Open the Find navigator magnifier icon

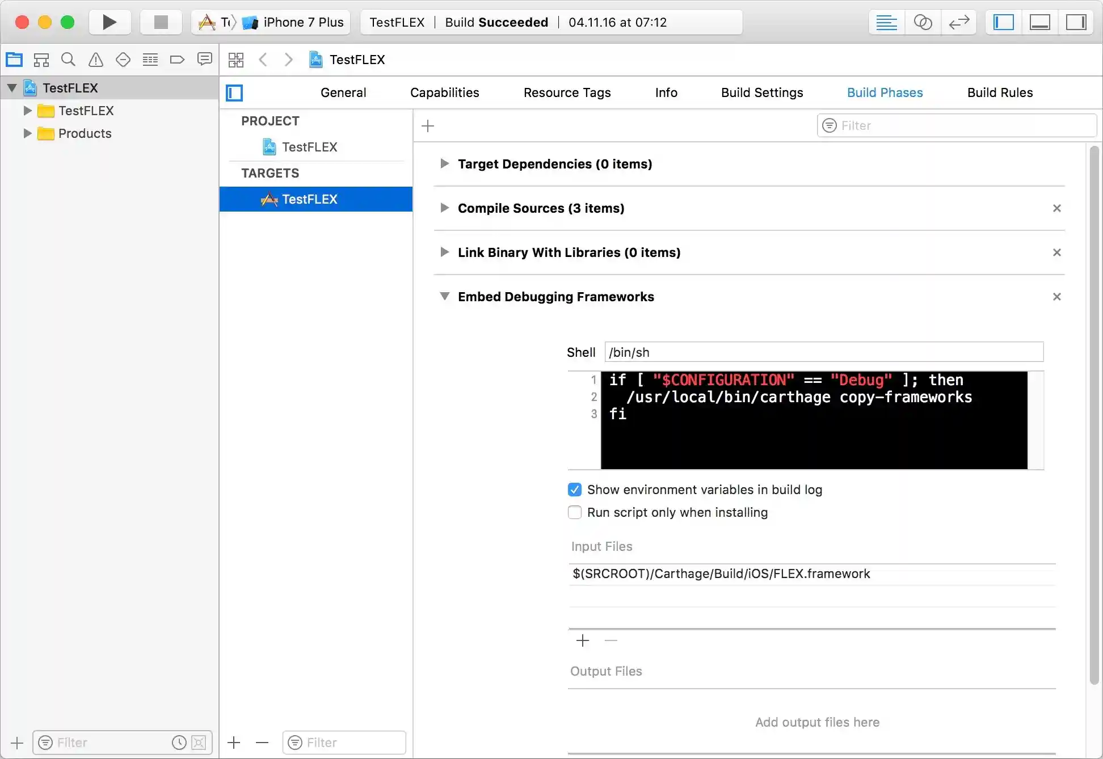tap(68, 60)
